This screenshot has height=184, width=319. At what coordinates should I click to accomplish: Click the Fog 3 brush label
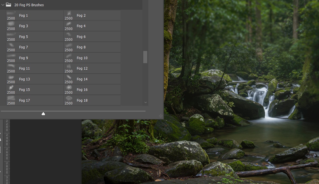pyautogui.click(x=23, y=26)
